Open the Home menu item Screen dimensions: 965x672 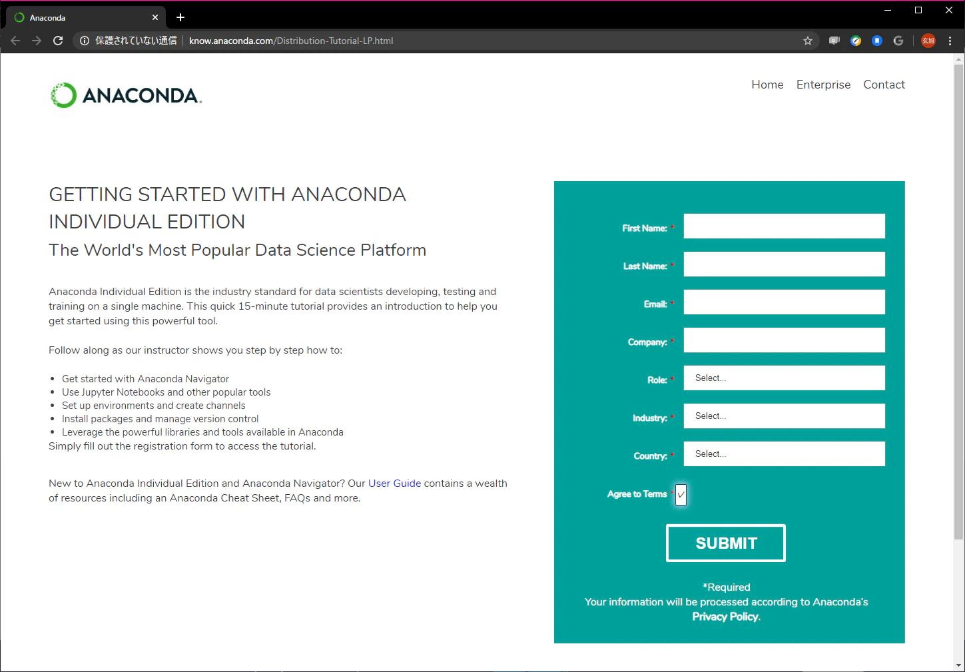pyautogui.click(x=767, y=85)
